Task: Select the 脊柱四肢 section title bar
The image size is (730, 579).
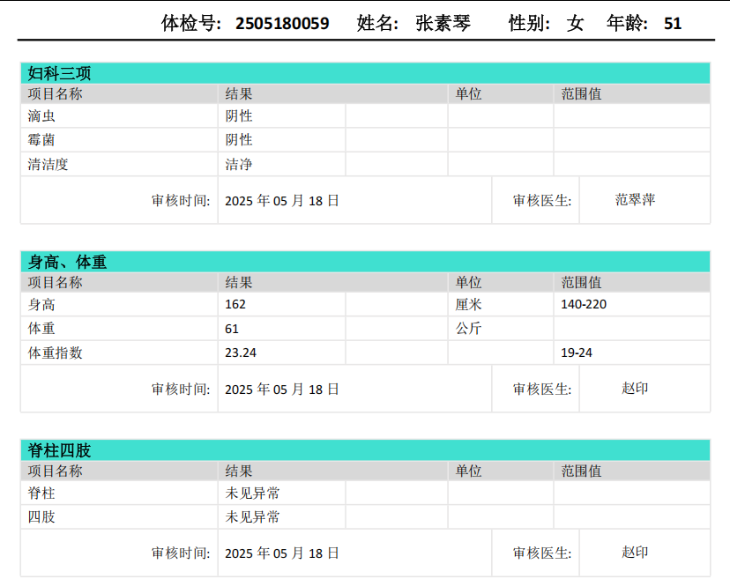Action: pos(364,450)
